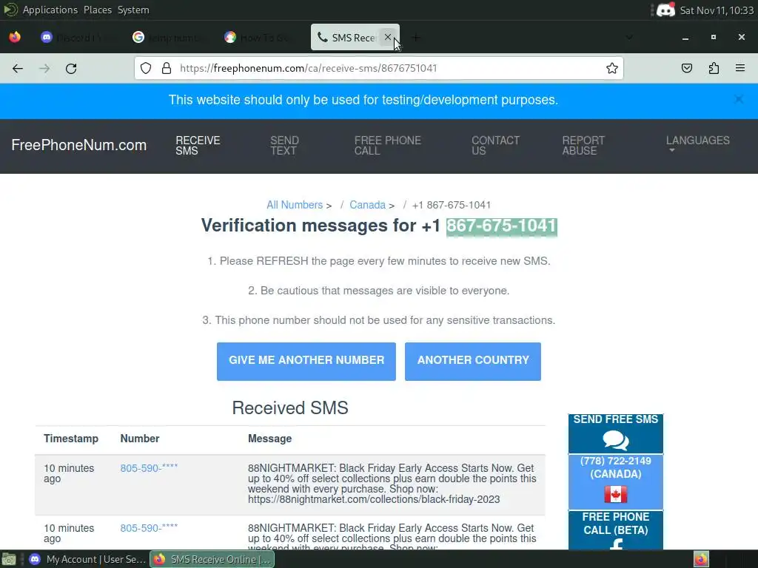Viewport: 758px width, 568px height.
Task: Open the Pocket save icon
Action: pos(687,68)
